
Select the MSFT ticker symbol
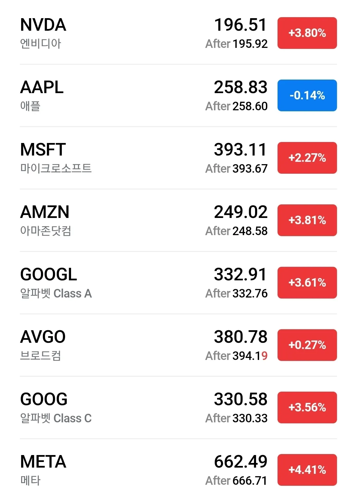tap(43, 150)
